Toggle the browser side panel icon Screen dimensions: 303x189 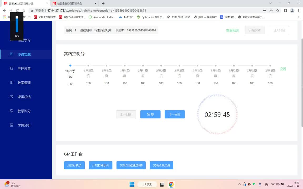tap(286, 10)
